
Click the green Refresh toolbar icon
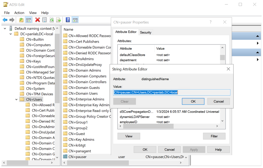(52, 20)
